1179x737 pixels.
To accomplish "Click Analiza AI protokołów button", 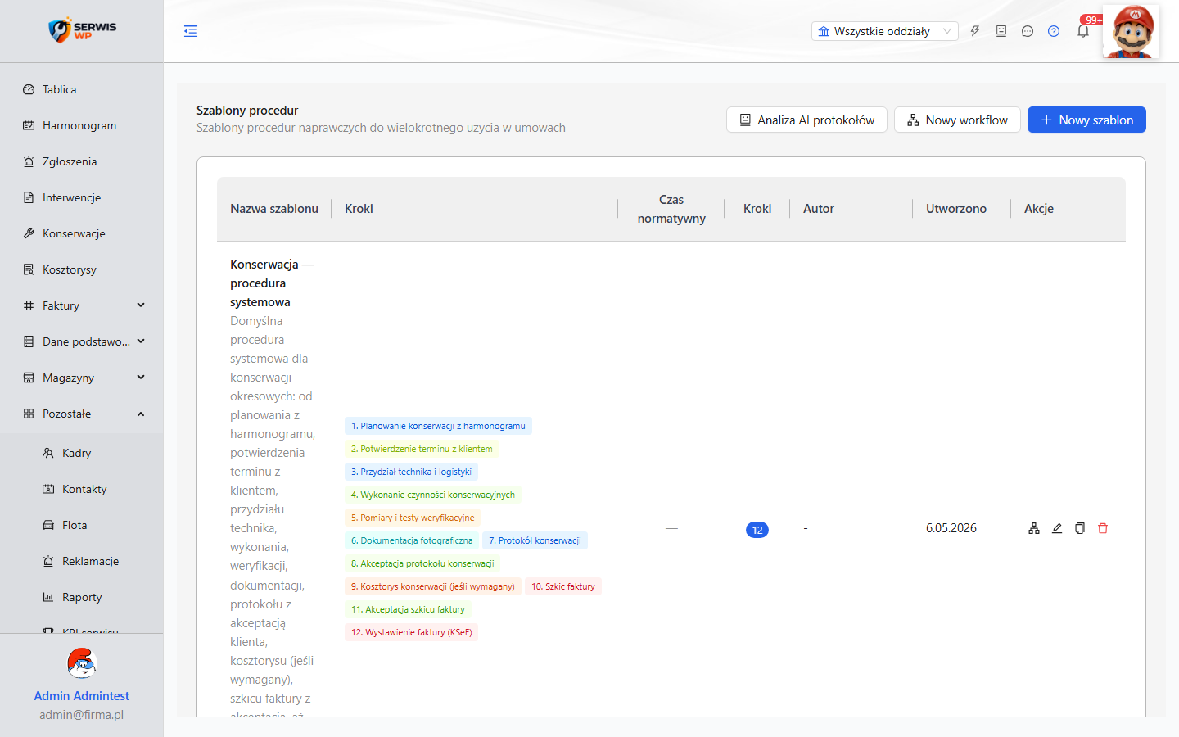I will click(x=806, y=120).
